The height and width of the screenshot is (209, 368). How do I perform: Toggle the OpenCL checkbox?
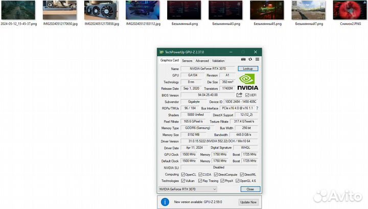point(183,175)
